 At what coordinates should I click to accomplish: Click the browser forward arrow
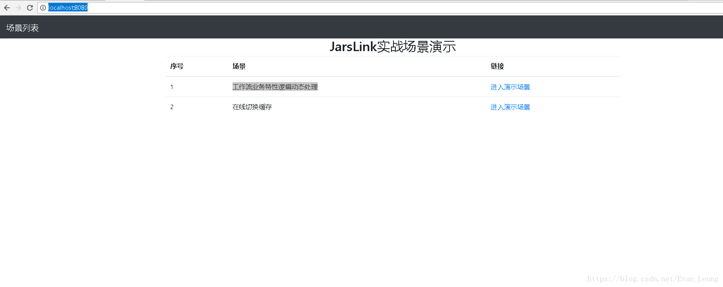coord(18,8)
